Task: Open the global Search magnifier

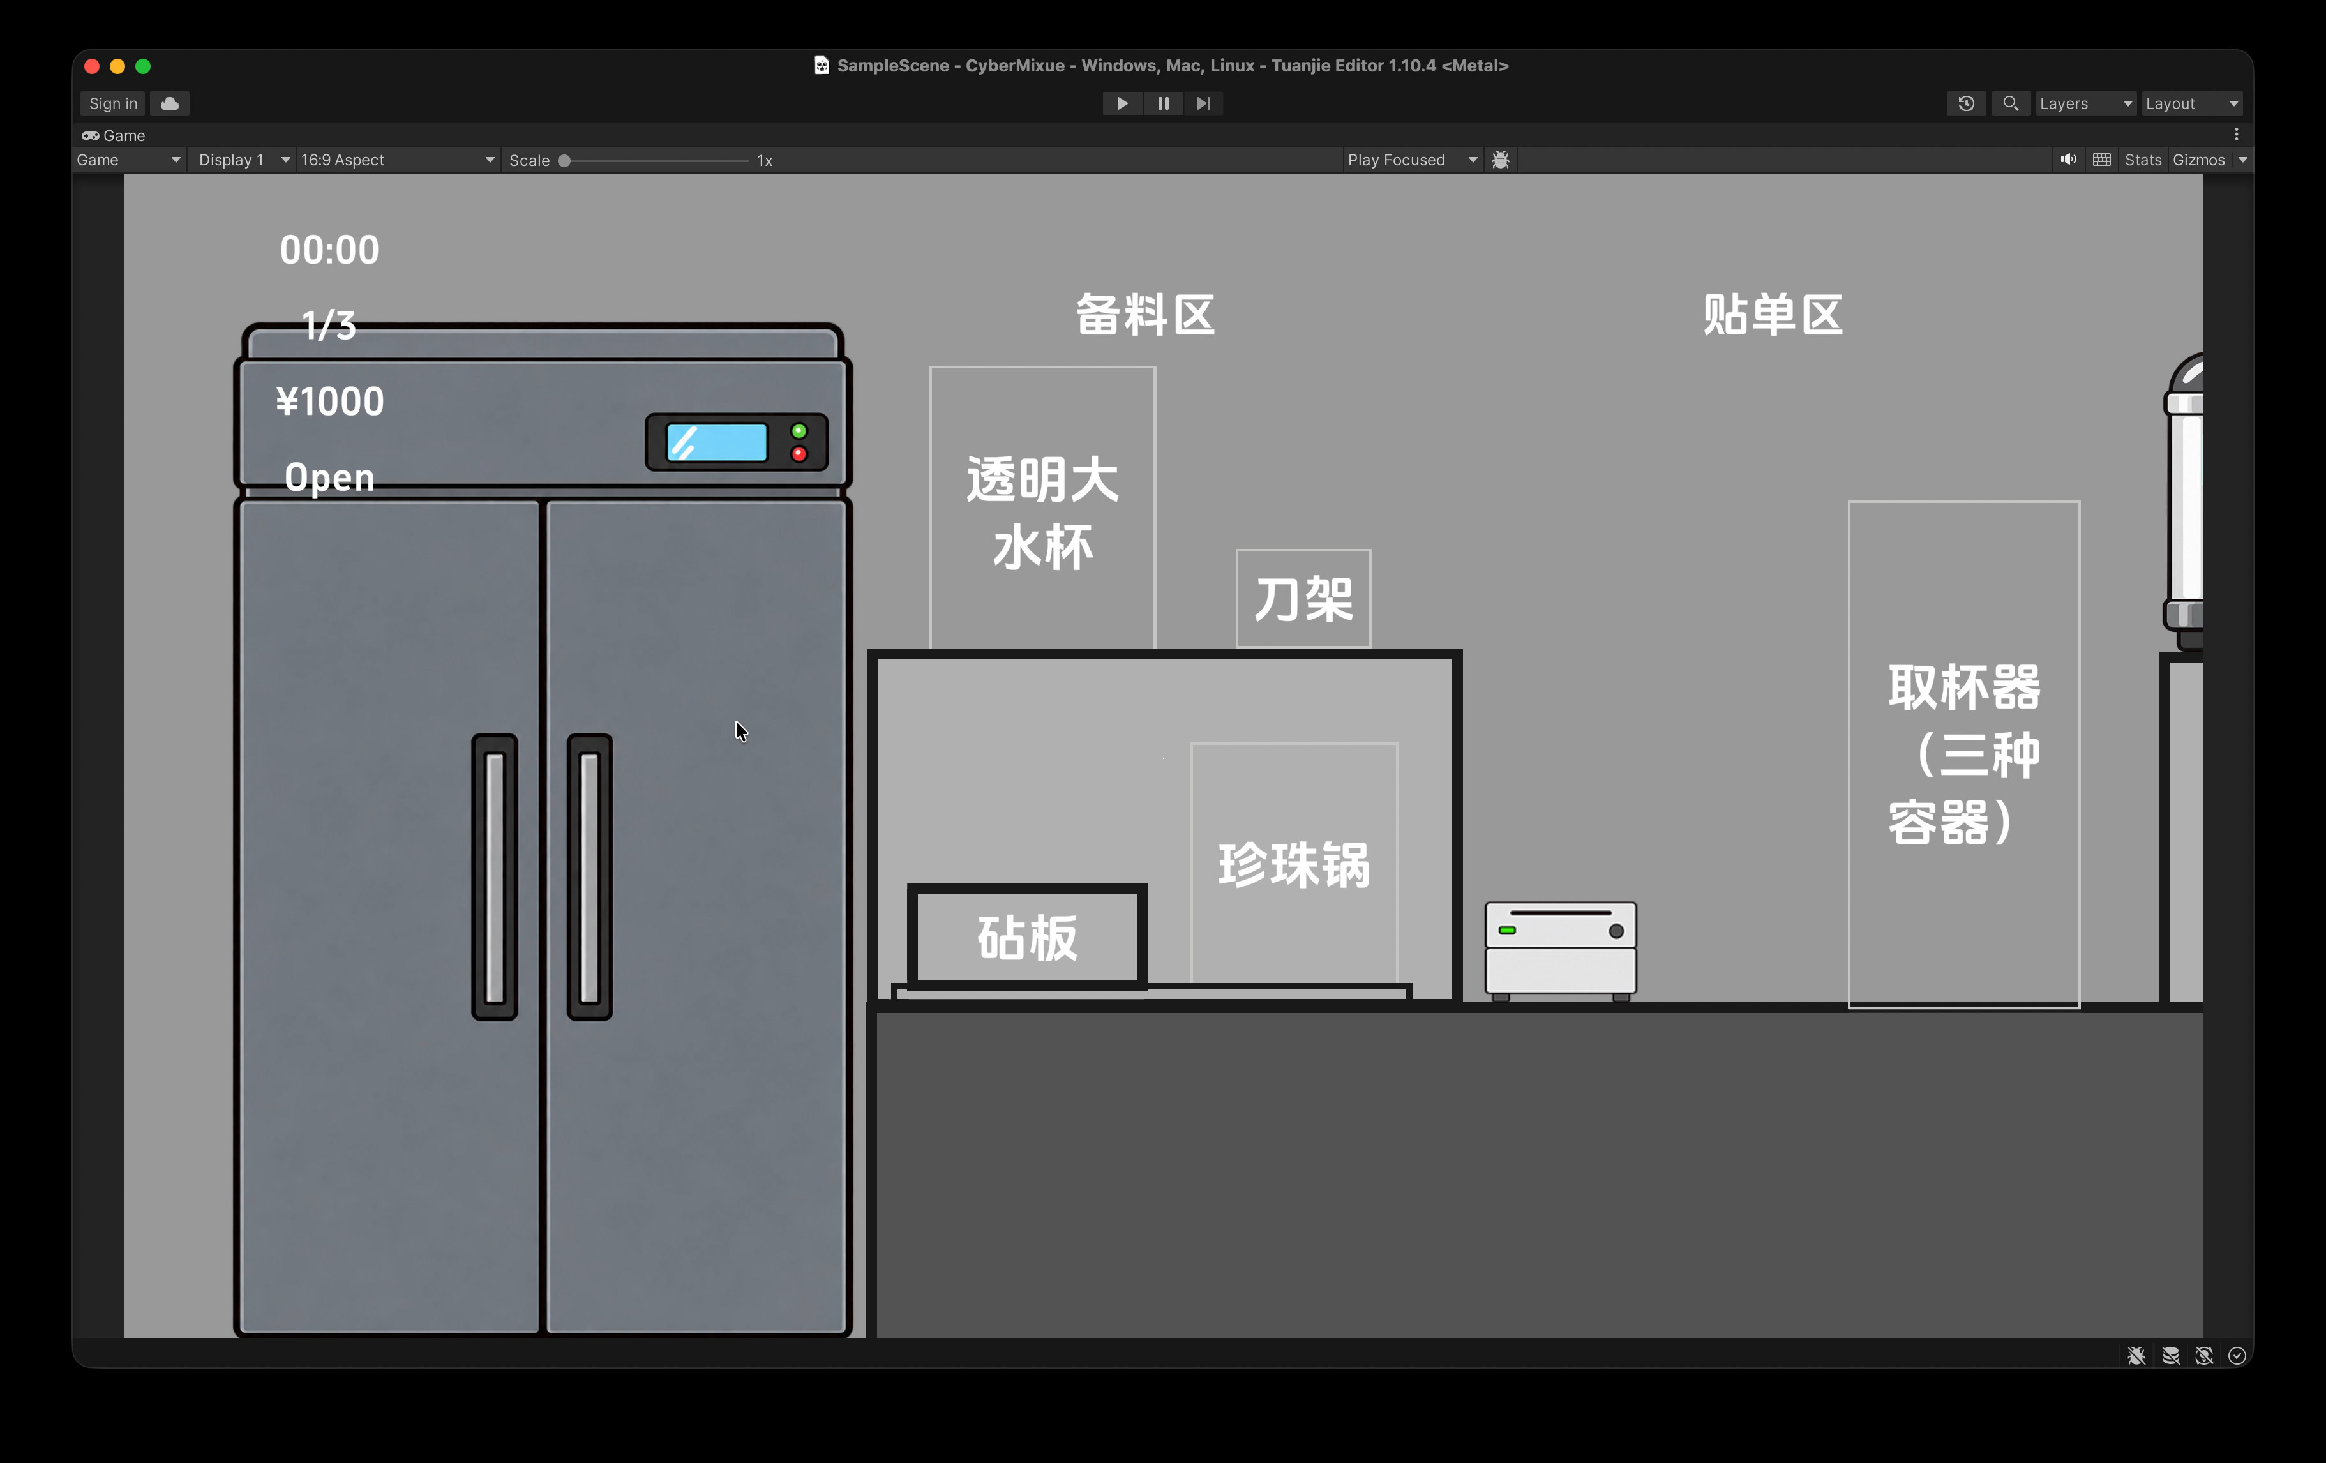Action: coord(2010,103)
